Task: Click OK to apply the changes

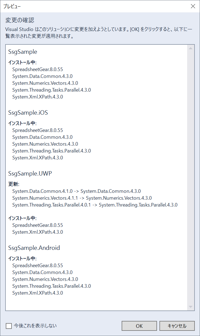Action: pyautogui.click(x=139, y=326)
